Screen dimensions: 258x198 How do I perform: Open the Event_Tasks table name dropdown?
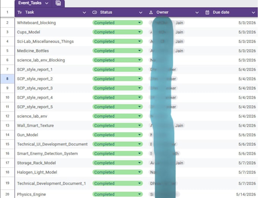click(47, 3)
